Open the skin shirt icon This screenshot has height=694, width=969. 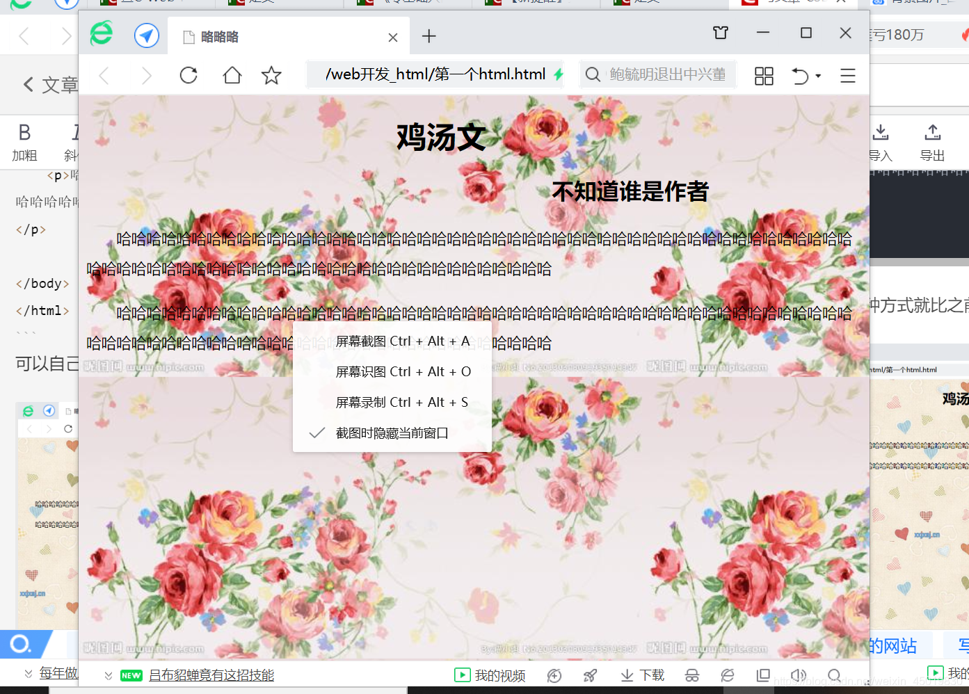pyautogui.click(x=721, y=33)
